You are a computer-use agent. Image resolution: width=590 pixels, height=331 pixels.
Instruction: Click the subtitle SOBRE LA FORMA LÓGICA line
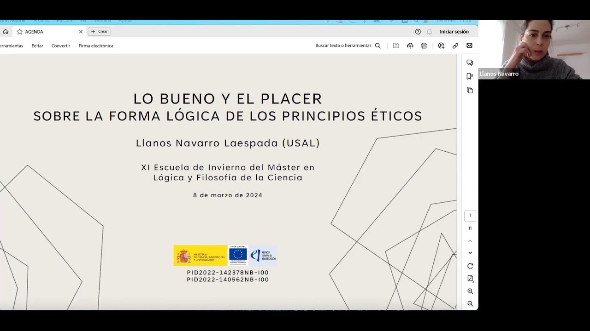click(228, 116)
